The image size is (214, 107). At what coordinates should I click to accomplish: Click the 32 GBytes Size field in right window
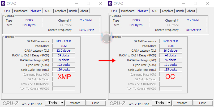point(136,25)
